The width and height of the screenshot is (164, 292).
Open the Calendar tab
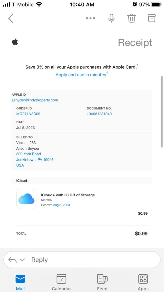61,282
